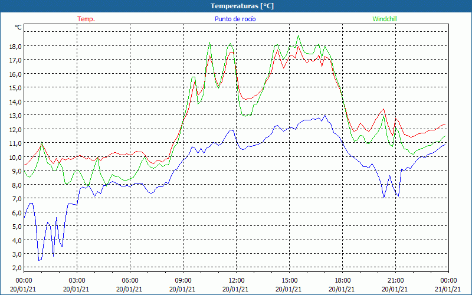Select the blue Punto de rocío legend label
Viewport: 472px width, 295px height.
tap(235, 19)
